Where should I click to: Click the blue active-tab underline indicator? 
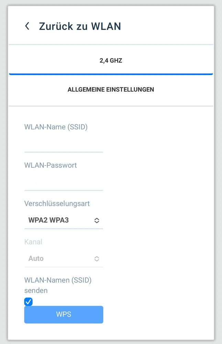pos(111,74)
